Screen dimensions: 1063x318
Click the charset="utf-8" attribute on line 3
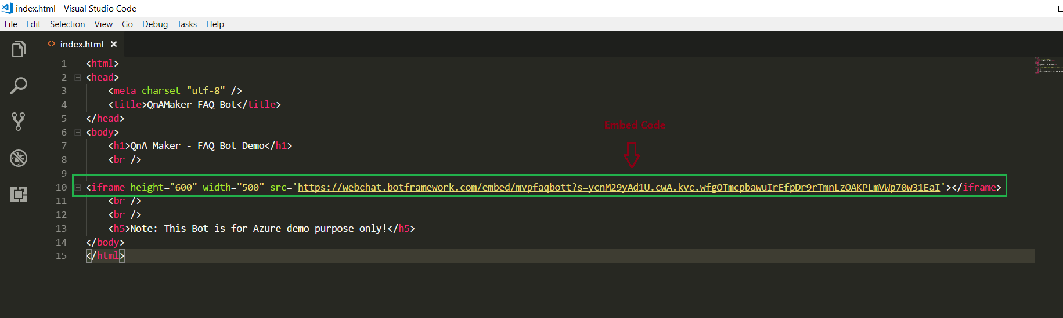tap(183, 90)
